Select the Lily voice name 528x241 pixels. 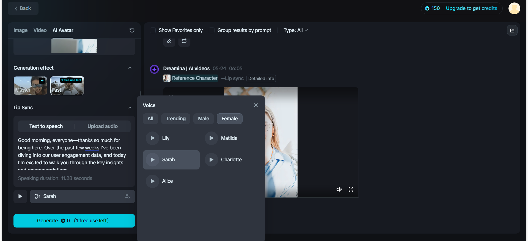pos(166,138)
